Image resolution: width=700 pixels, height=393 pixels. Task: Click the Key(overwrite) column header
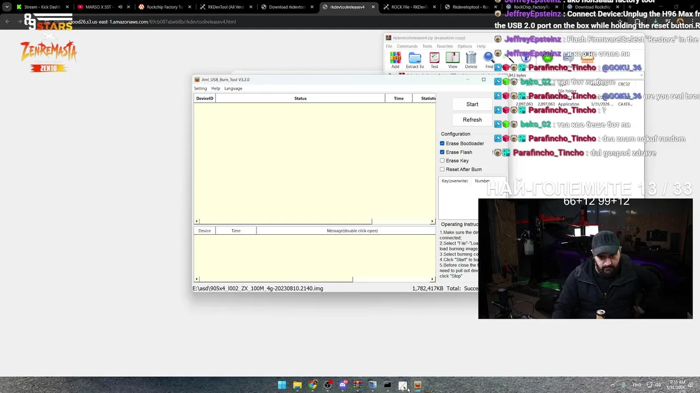pos(455,181)
